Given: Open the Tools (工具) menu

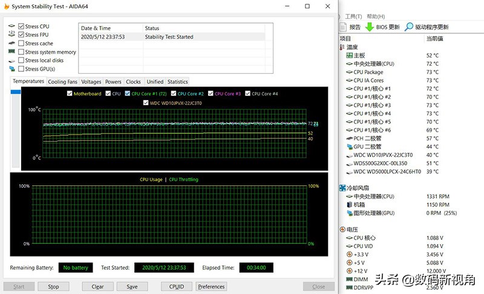Looking at the screenshot, I should point(353,16).
